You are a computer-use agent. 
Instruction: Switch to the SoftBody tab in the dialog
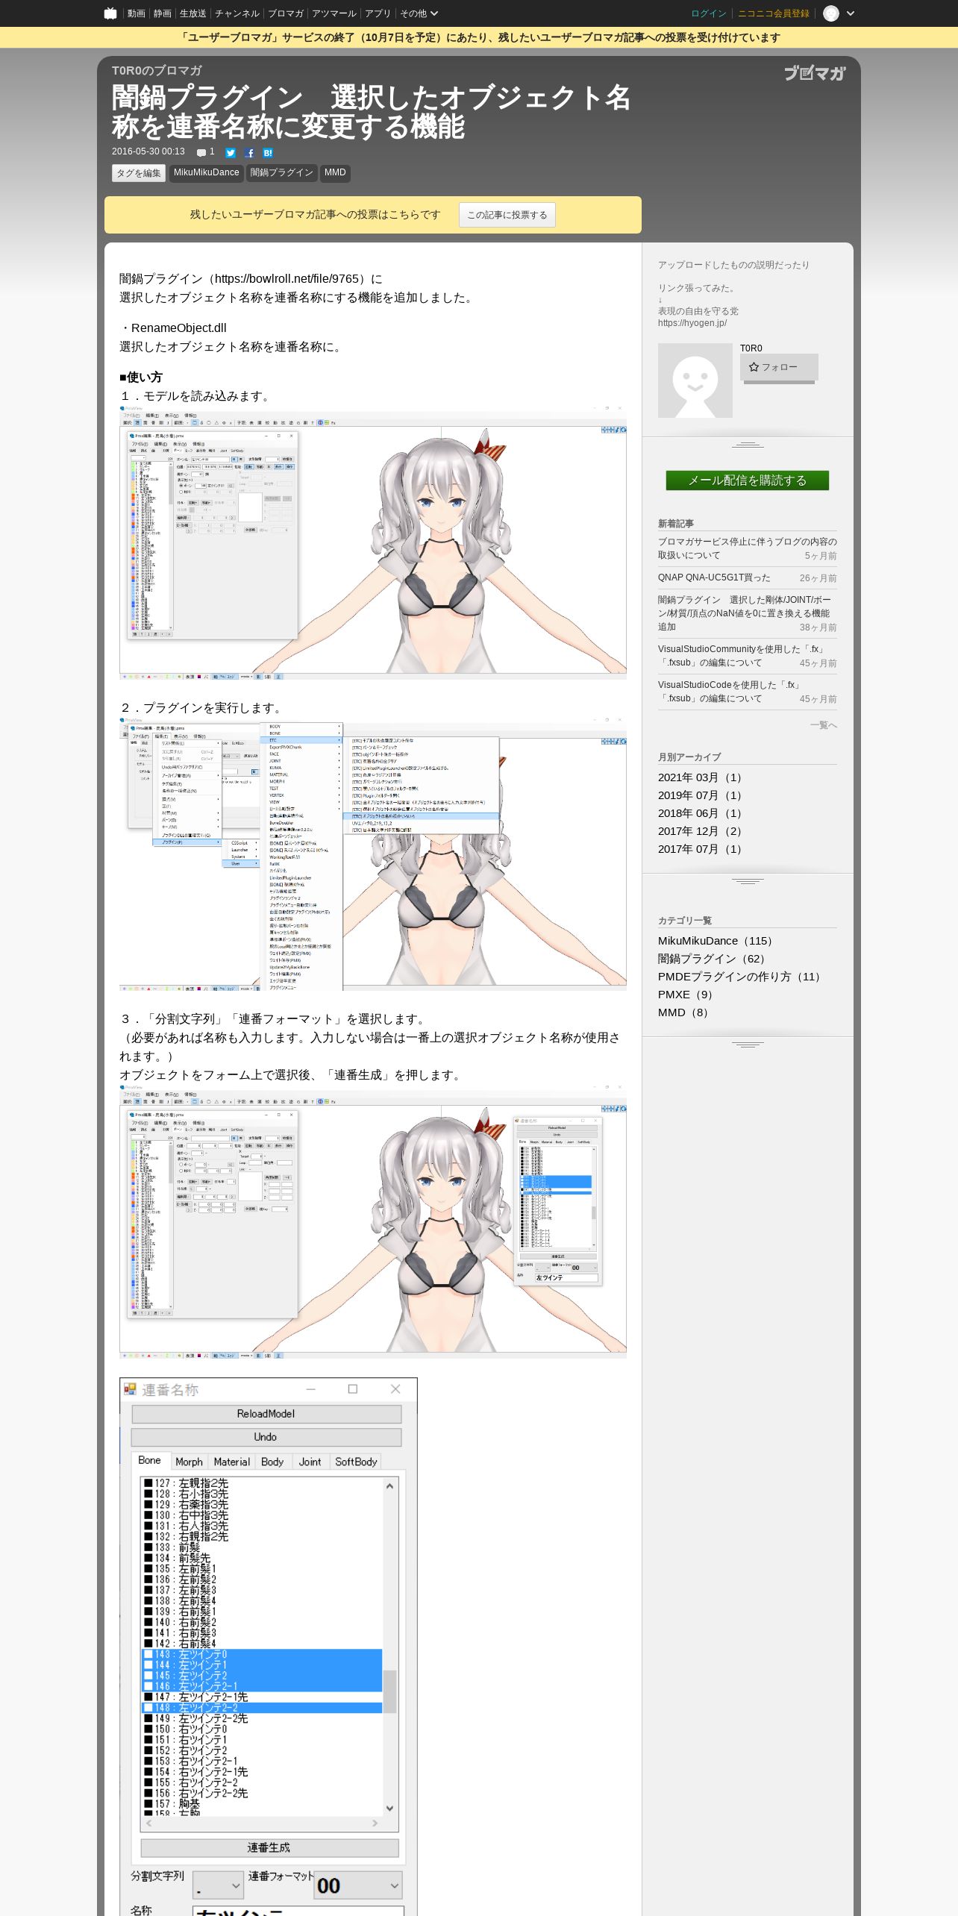(x=356, y=1462)
